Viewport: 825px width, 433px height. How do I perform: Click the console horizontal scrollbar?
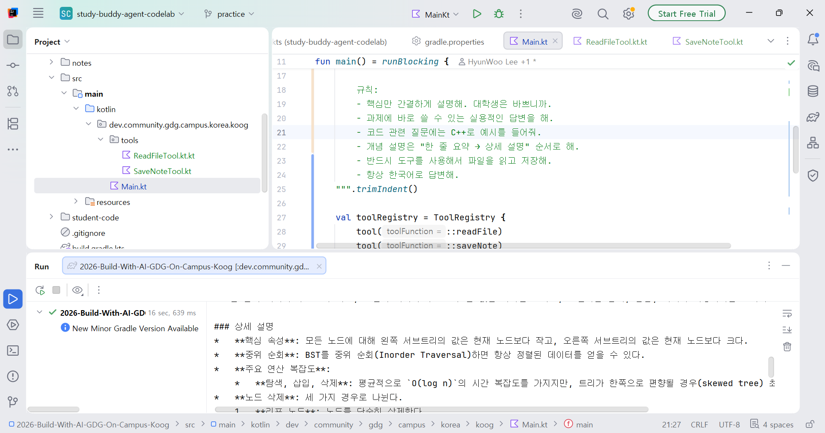coord(431,409)
